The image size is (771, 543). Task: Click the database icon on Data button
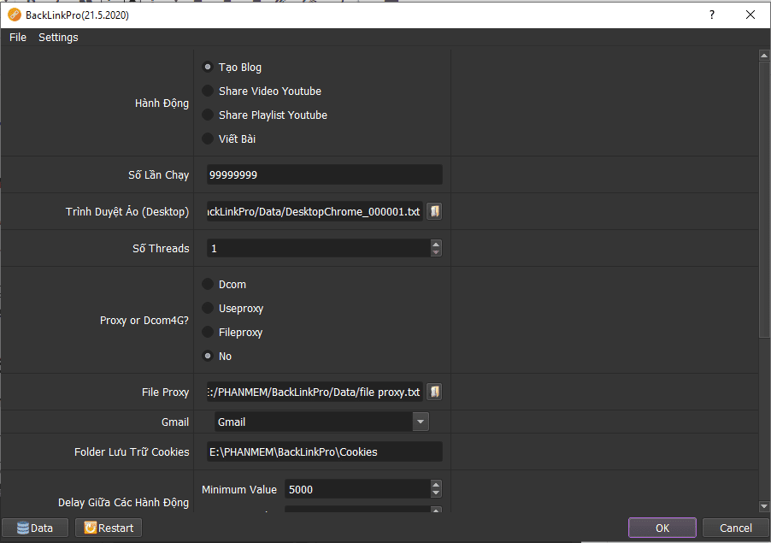tap(22, 528)
